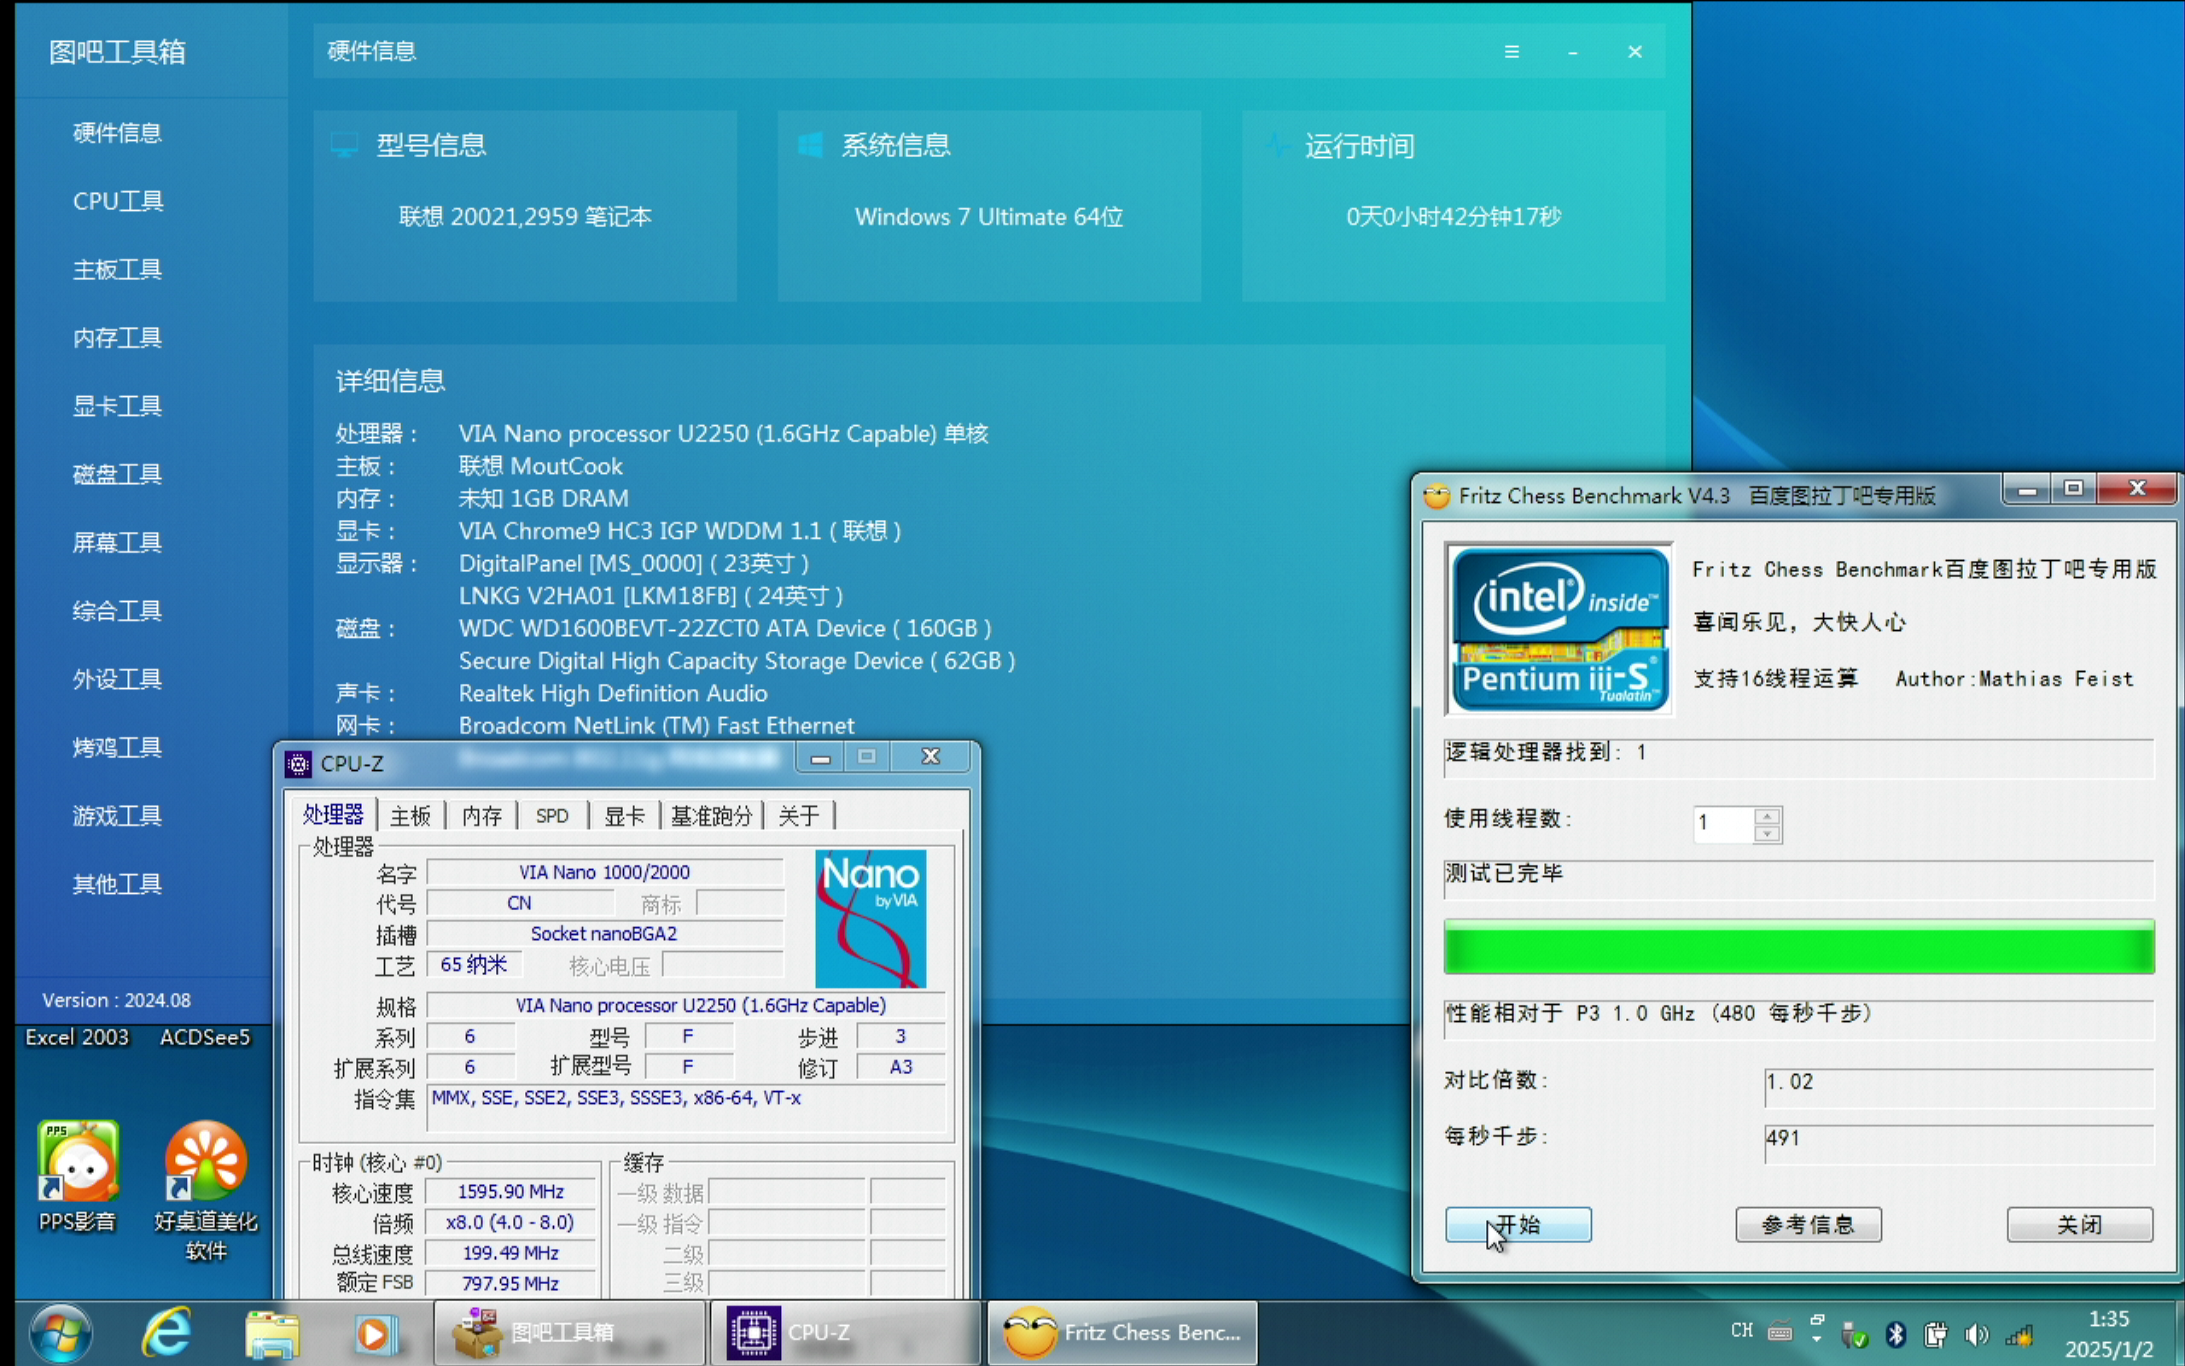Switch to CPU-Z taskbar button

(x=845, y=1333)
